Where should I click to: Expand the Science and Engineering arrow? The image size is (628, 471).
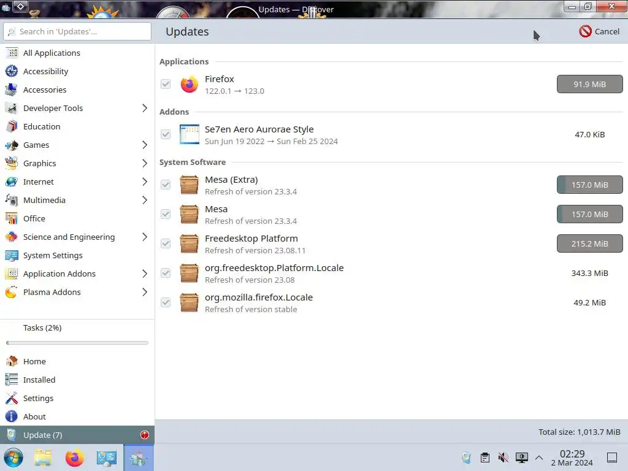coord(145,237)
